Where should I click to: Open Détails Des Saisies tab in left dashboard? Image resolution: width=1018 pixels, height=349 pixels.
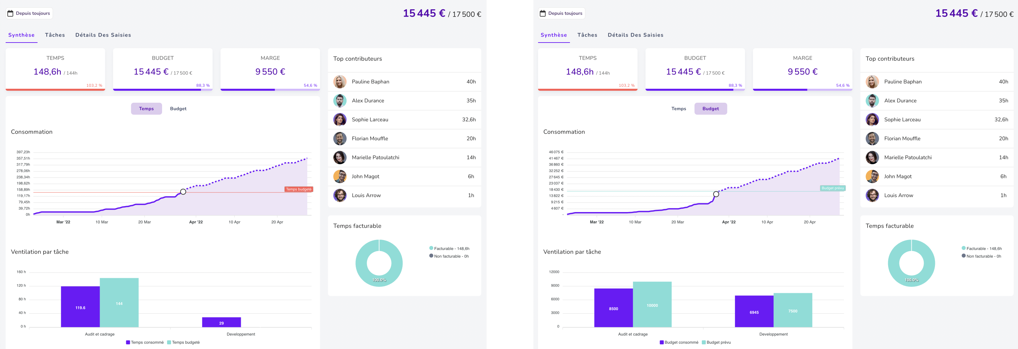pos(103,35)
